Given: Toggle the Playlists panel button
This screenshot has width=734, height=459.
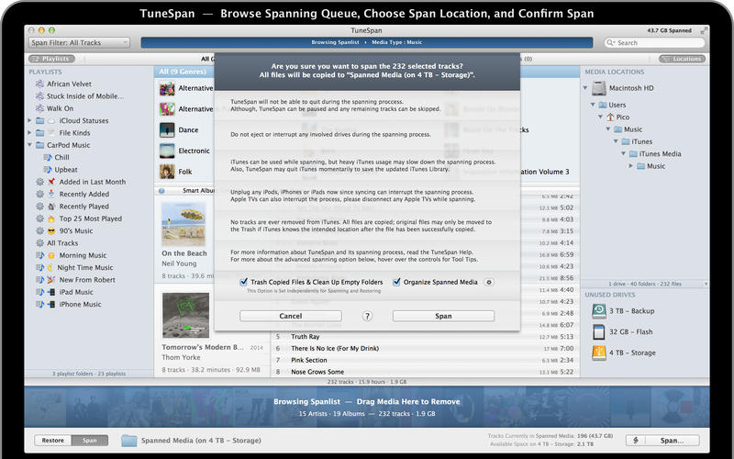Looking at the screenshot, I should pos(51,59).
